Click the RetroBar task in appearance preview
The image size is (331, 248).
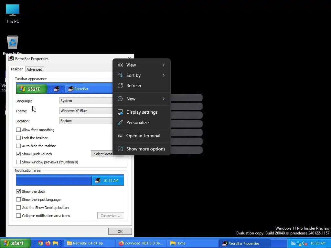[89, 89]
